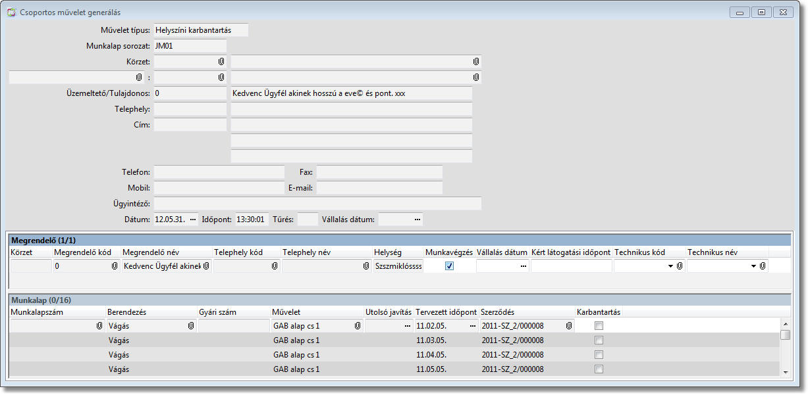The width and height of the screenshot is (808, 395).
Task: Check Karbantartás for the 11.05.05. row
Action: point(599,369)
